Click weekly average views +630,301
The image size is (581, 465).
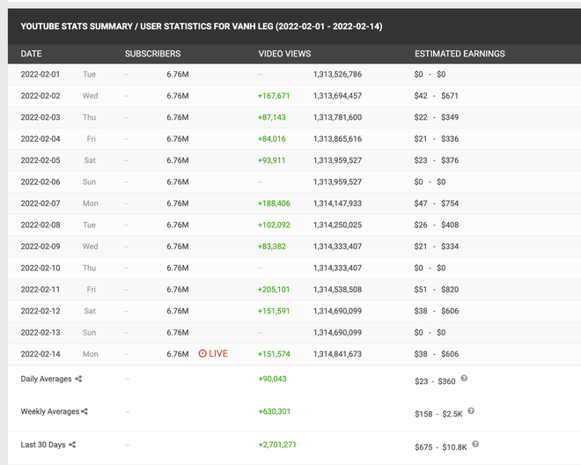pyautogui.click(x=274, y=411)
